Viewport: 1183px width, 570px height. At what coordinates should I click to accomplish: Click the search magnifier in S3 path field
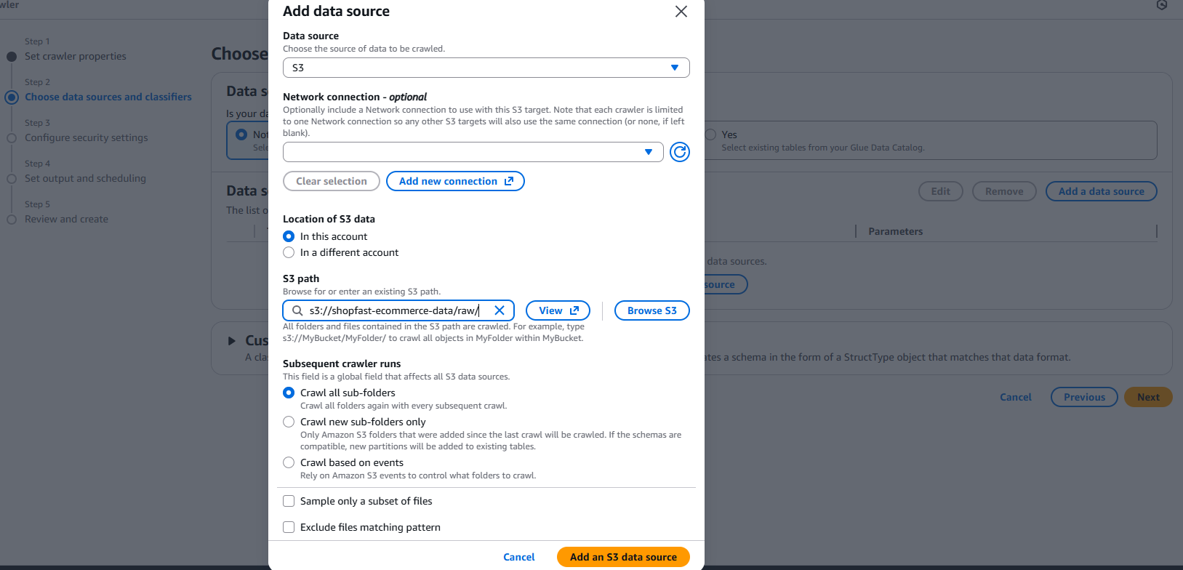pyautogui.click(x=297, y=310)
